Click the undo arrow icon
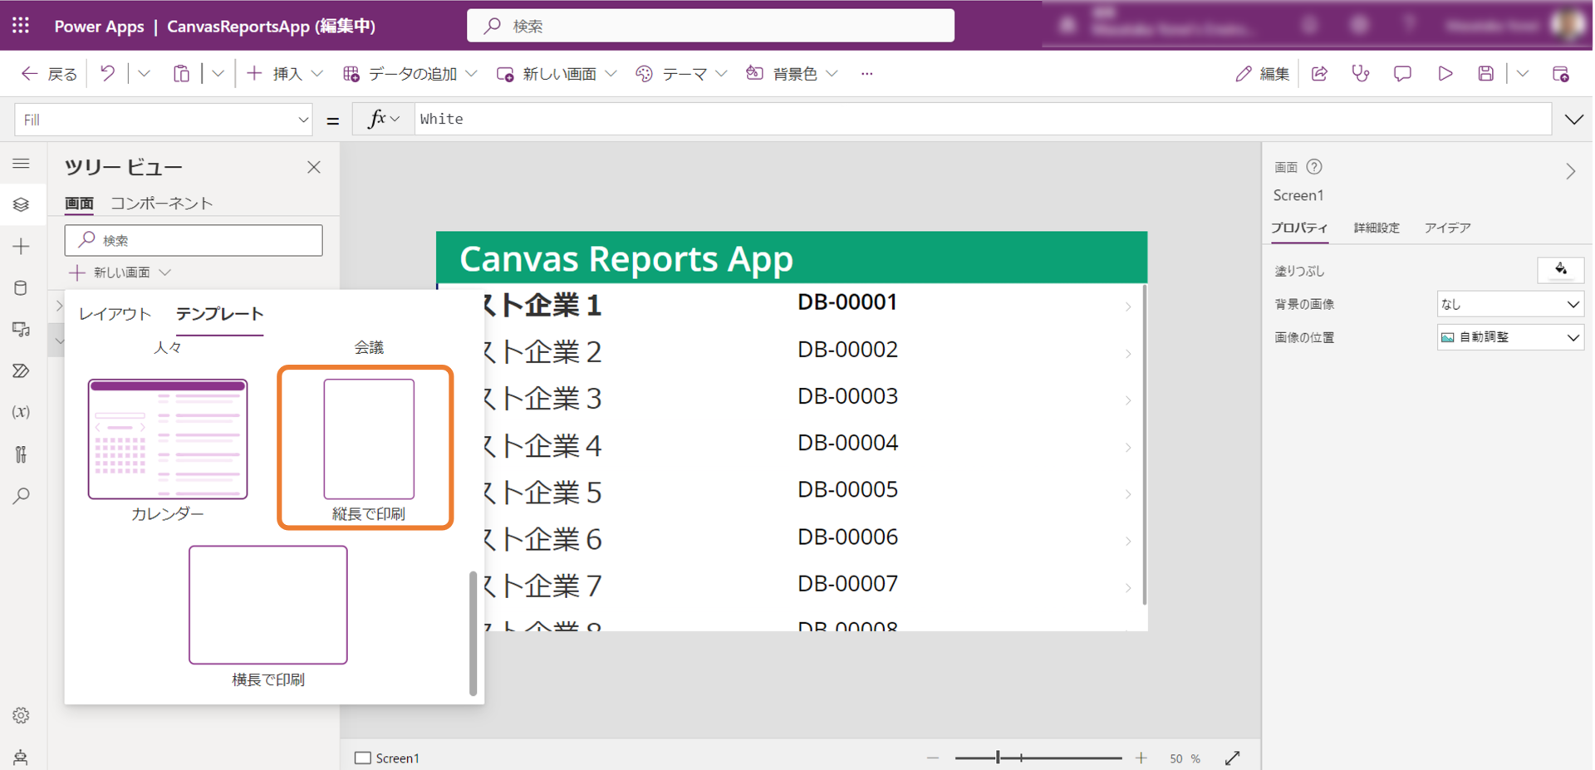The height and width of the screenshot is (770, 1595). (x=107, y=74)
